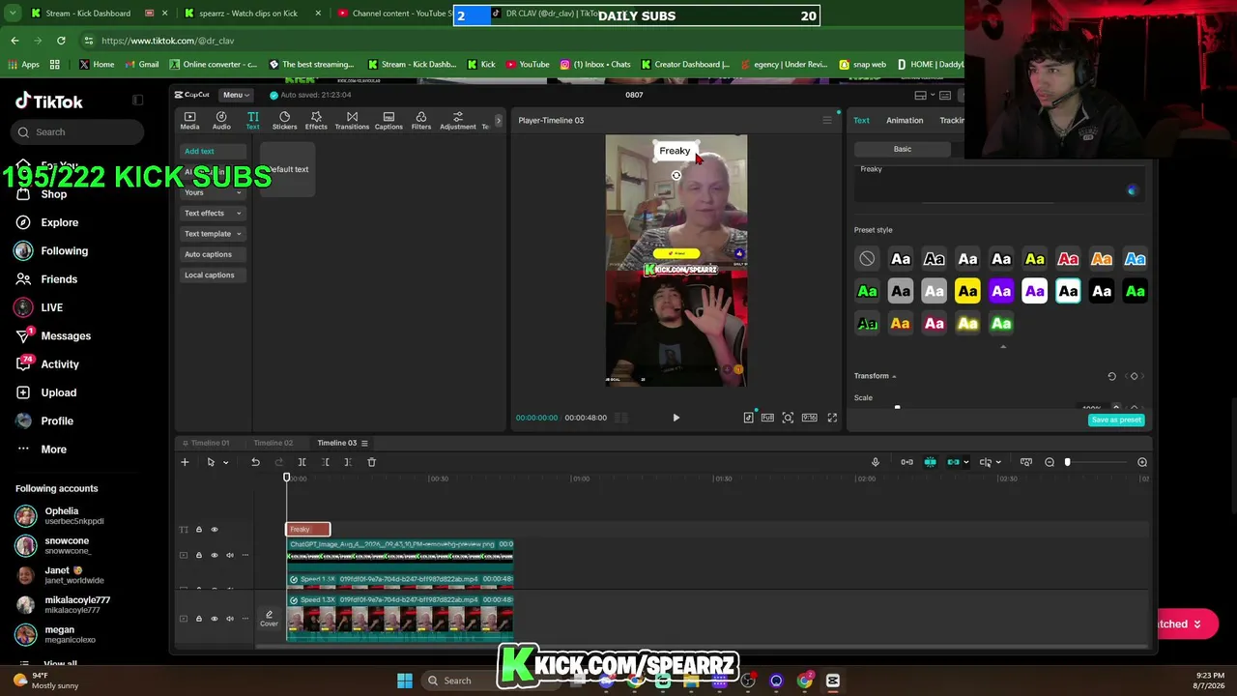The width and height of the screenshot is (1237, 696).
Task: Add a Transform keyframe diamond
Action: (x=1135, y=376)
